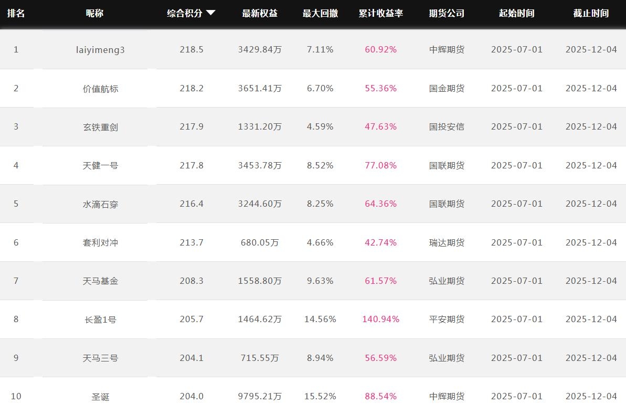Open the laiyimeng3 trader profile
The image size is (626, 415).
100,50
